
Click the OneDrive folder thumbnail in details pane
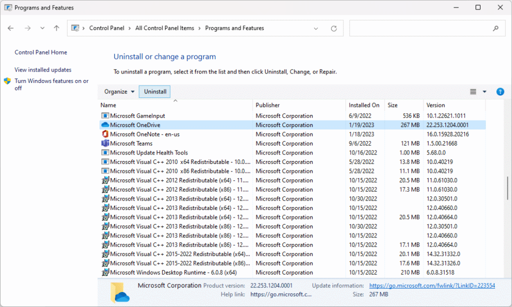(x=119, y=292)
